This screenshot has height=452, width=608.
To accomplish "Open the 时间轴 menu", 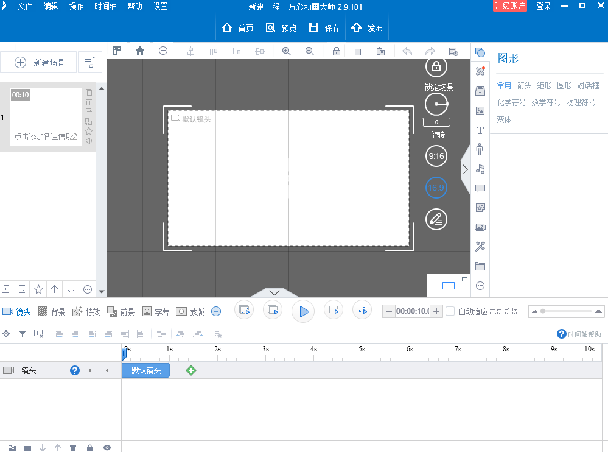I will pyautogui.click(x=105, y=6).
